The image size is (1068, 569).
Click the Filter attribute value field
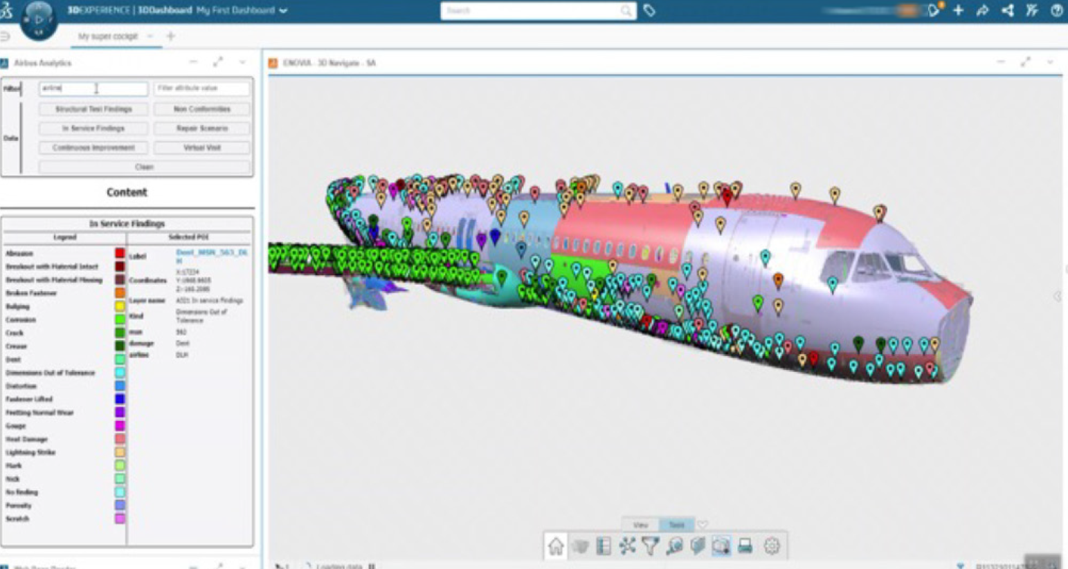tap(201, 88)
